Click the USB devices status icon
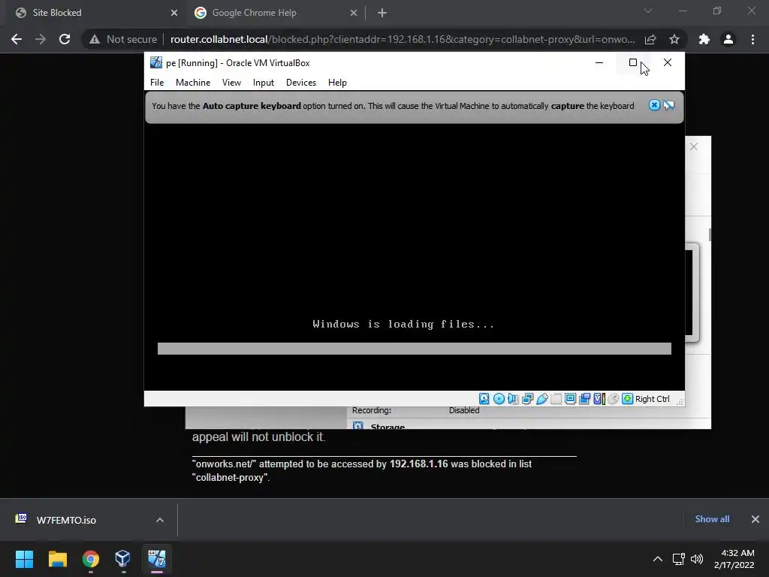The image size is (769, 577). pyautogui.click(x=542, y=399)
